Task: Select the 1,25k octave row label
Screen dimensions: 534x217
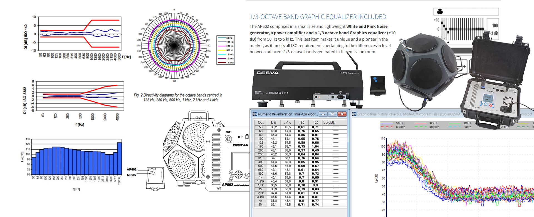Action: (x=261, y=181)
